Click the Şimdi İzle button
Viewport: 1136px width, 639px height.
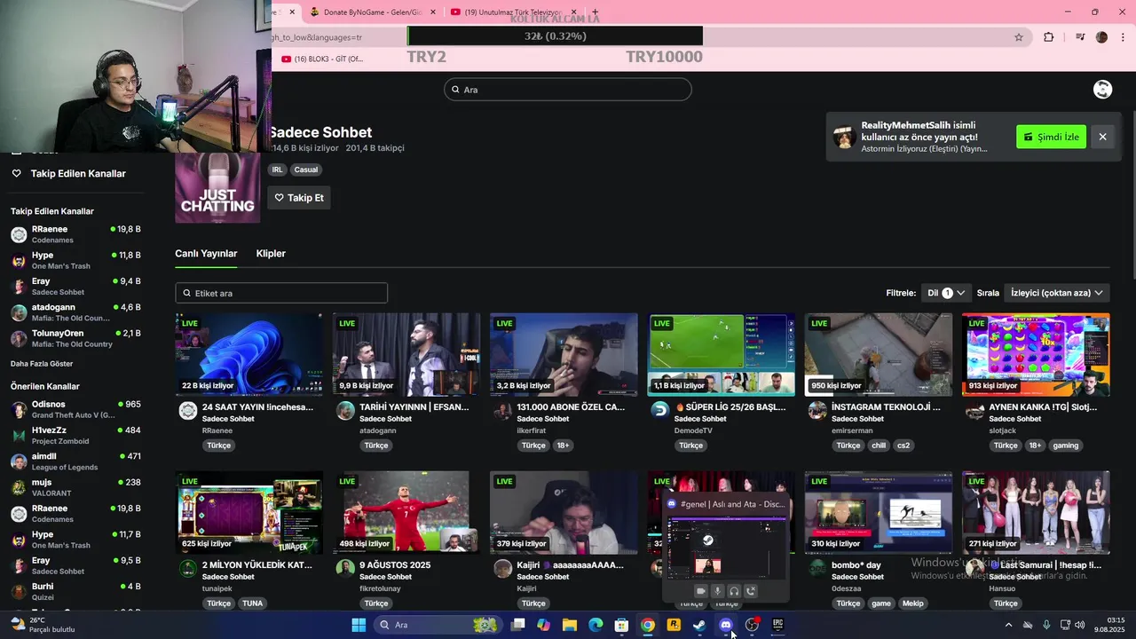pyautogui.click(x=1051, y=137)
